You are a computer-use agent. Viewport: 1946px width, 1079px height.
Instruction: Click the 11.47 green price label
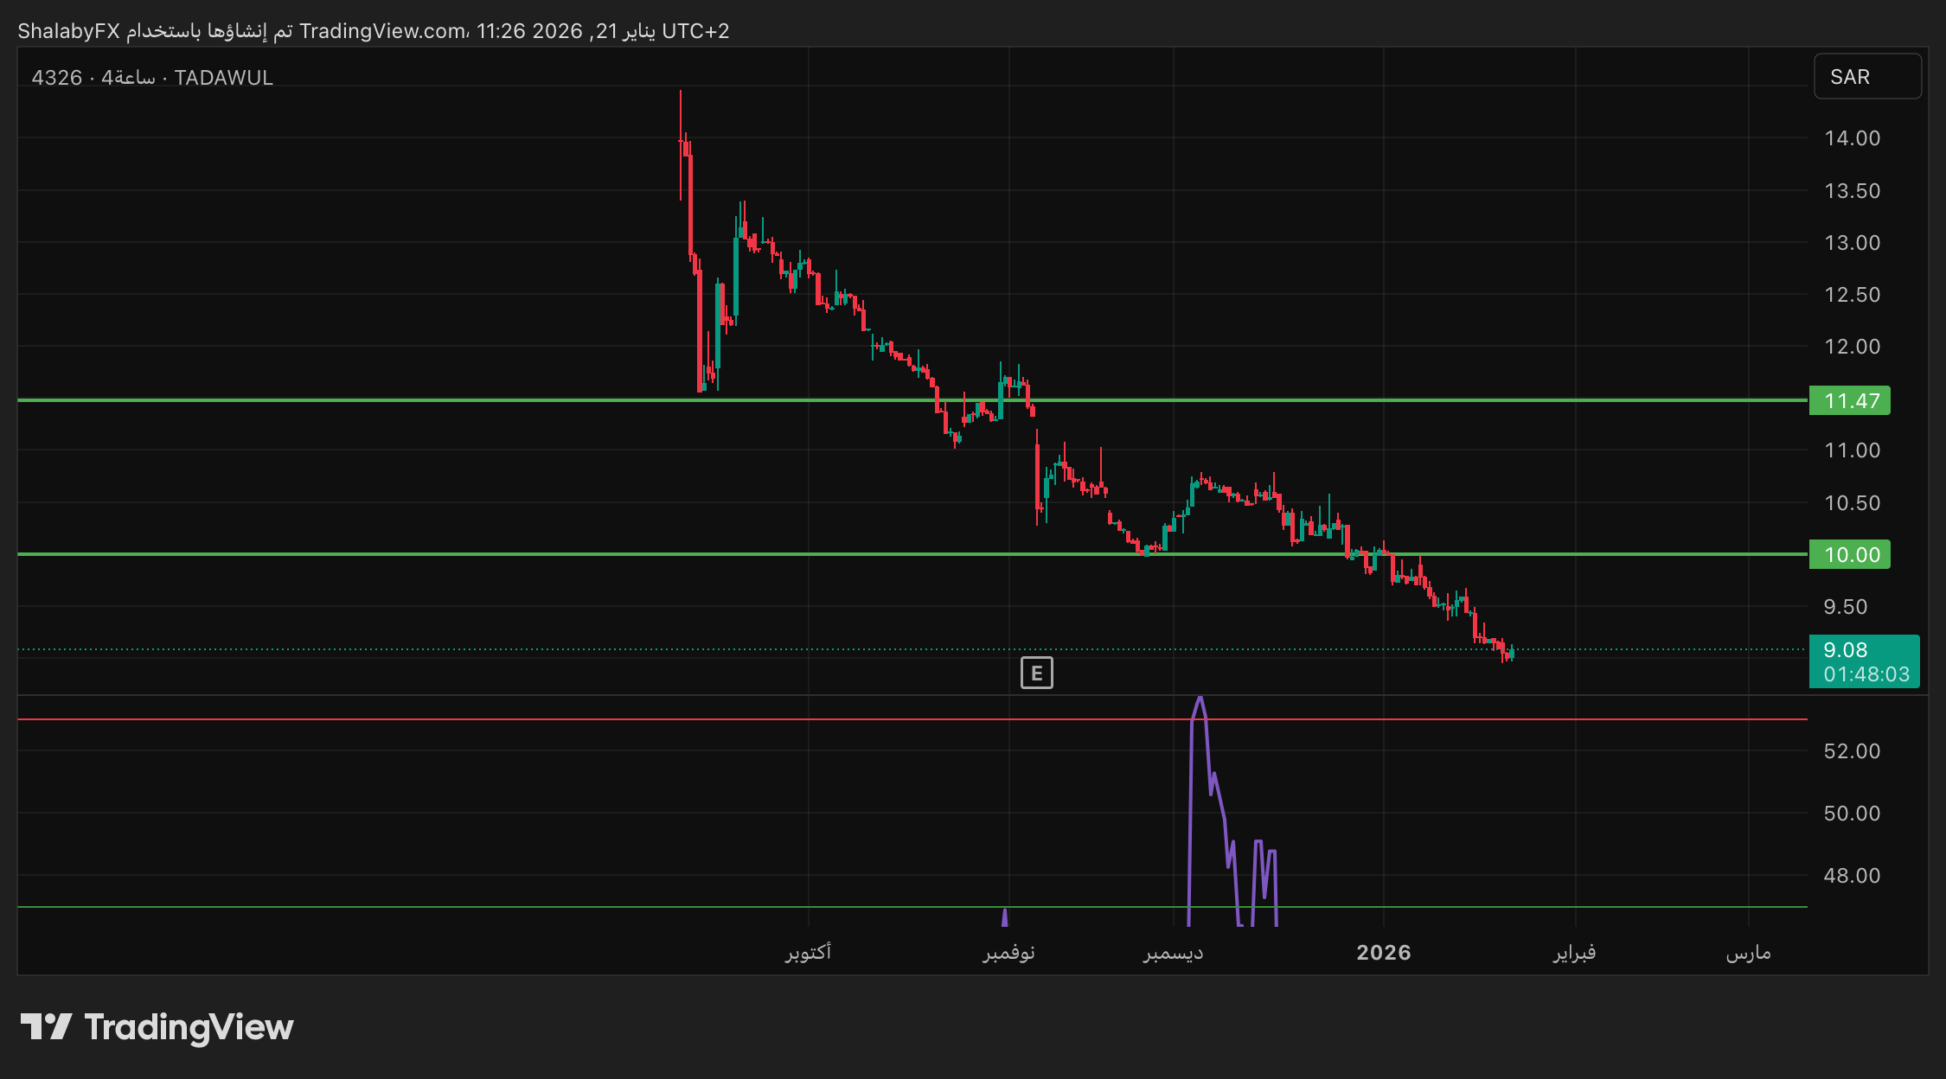tap(1849, 400)
